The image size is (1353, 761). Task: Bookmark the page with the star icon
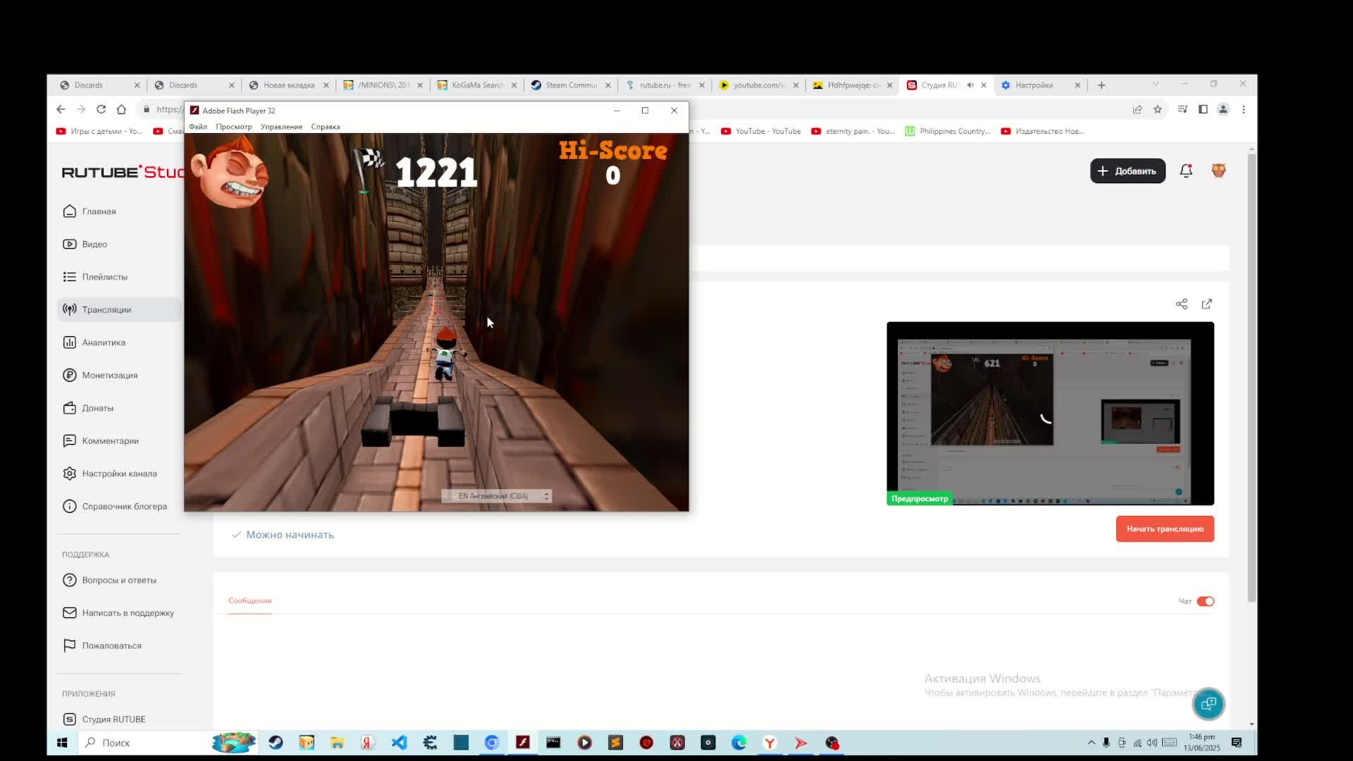[1157, 109]
